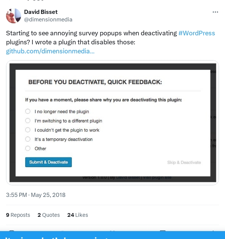Image resolution: width=225 pixels, height=239 pixels.
Task: Click the 'Visit plugin site' link
Action: tap(157, 178)
